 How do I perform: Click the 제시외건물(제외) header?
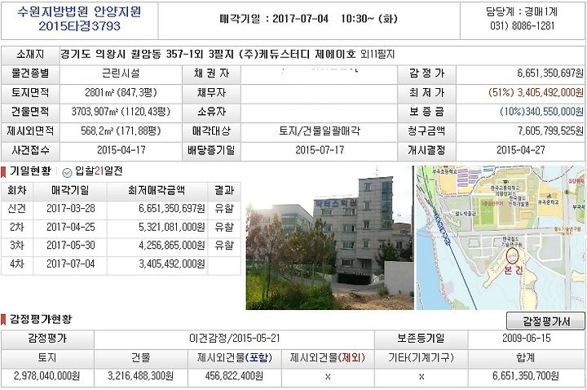pyautogui.click(x=328, y=358)
